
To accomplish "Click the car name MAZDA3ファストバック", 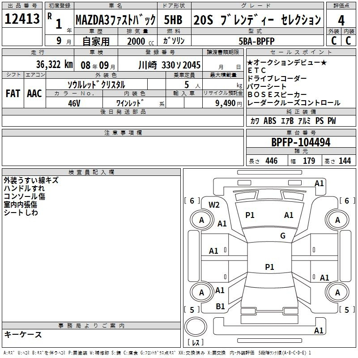I will click(115, 20).
